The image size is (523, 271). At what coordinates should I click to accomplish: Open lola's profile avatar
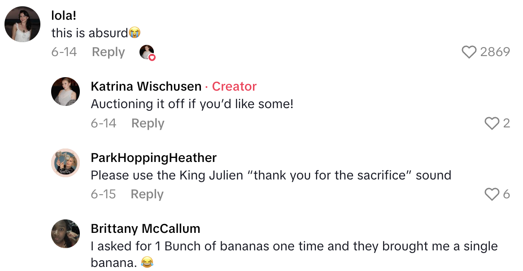(22, 24)
